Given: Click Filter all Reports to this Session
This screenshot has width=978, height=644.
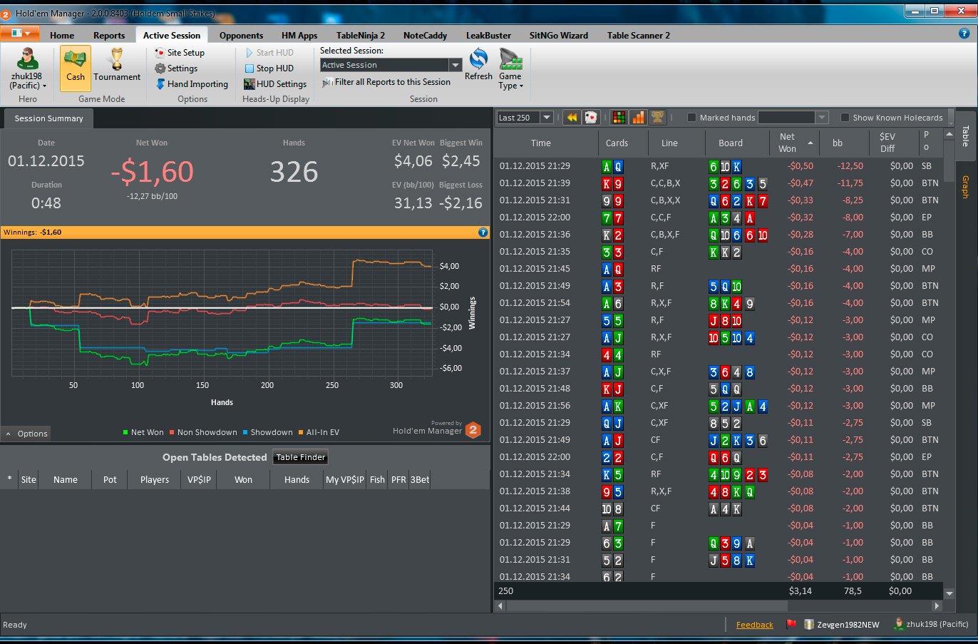Looking at the screenshot, I should pos(386,82).
